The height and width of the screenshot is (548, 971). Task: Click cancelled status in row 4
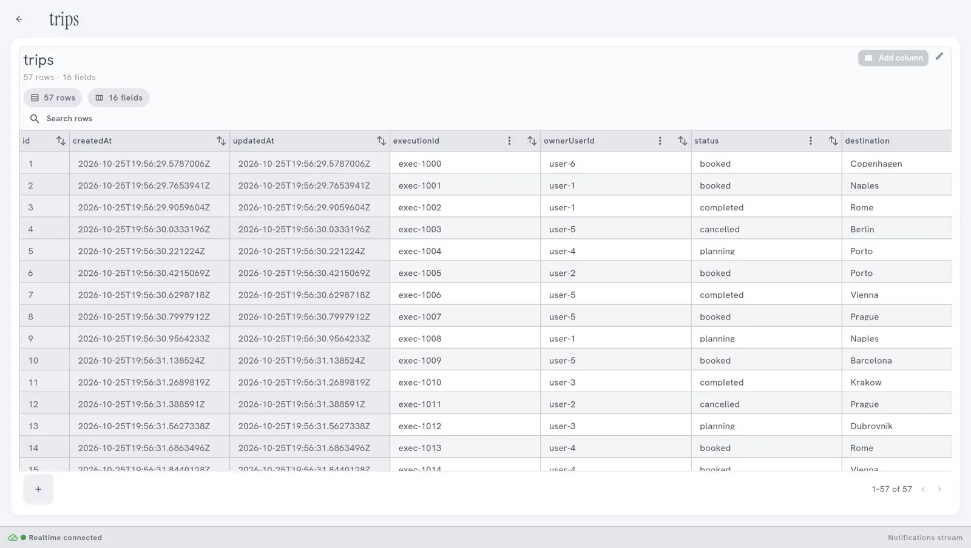pyautogui.click(x=766, y=229)
